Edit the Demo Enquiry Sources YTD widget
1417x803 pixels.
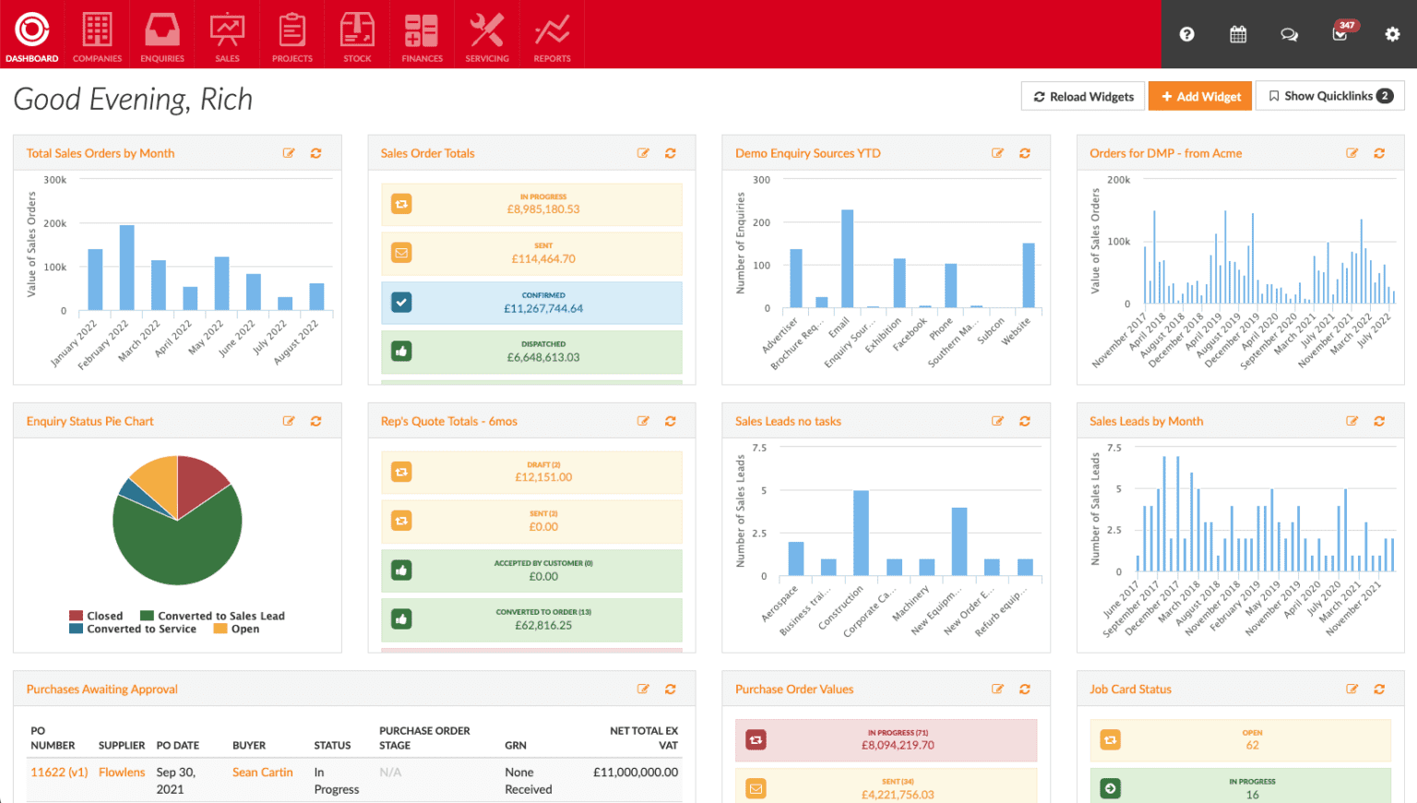click(997, 152)
